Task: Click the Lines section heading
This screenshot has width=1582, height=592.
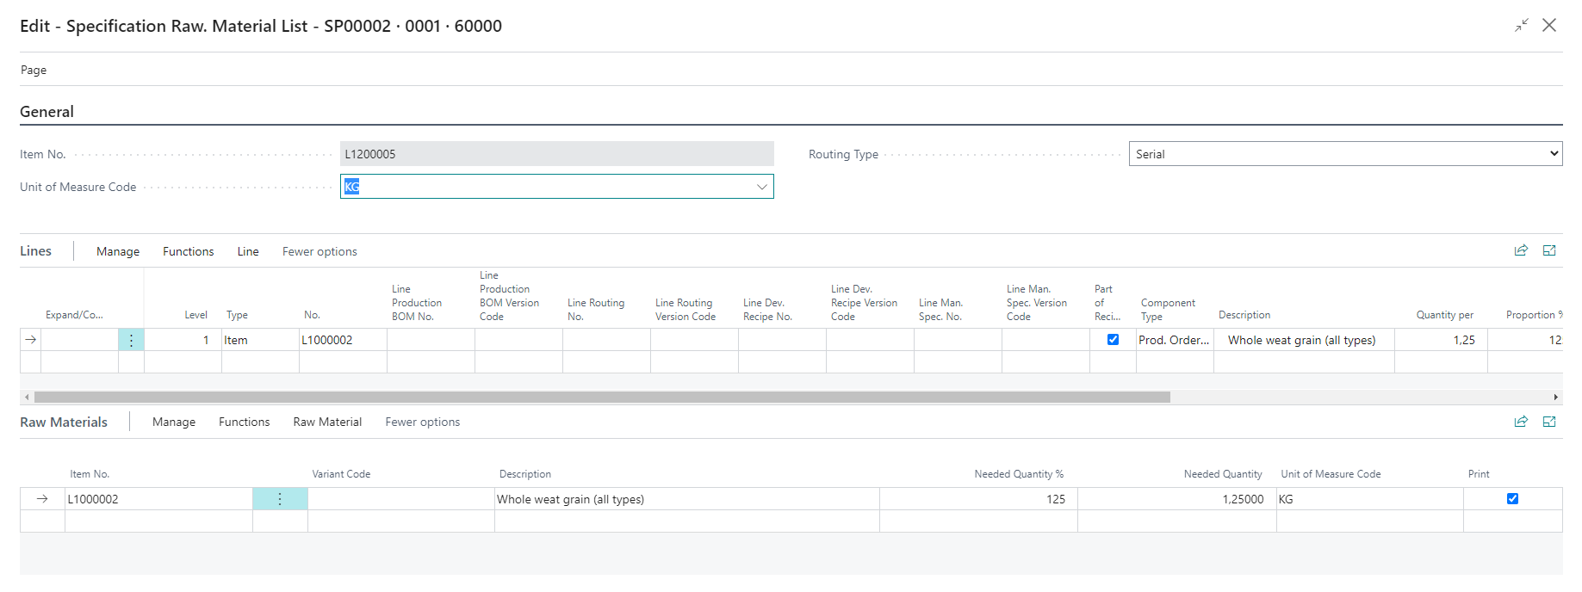Action: pyautogui.click(x=35, y=250)
